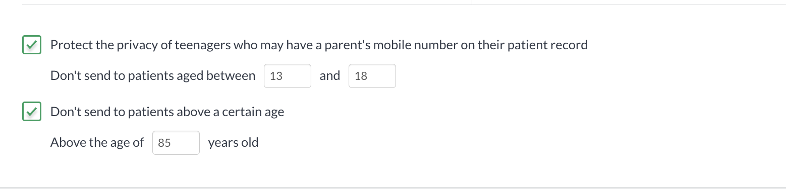Image resolution: width=786 pixels, height=189 pixels.
Task: Click the "Above the age of" text
Action: 97,143
